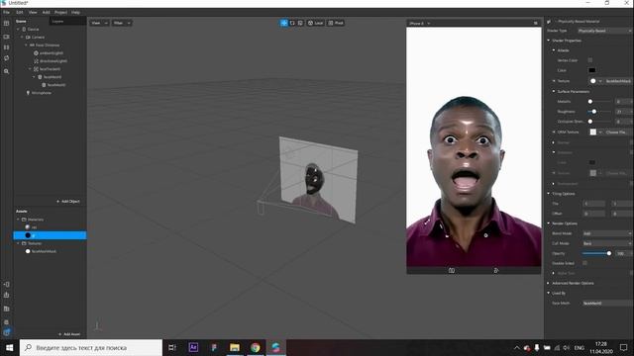Open the viewport layout icon in left toolbar
This screenshot has width=634, height=356.
pyautogui.click(x=6, y=24)
